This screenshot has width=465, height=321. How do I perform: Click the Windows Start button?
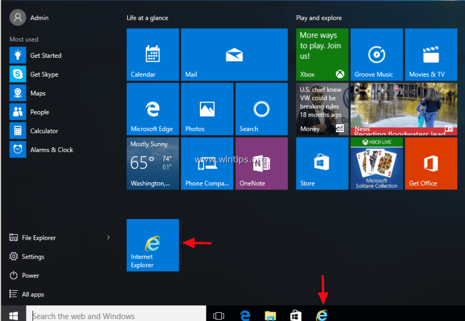tap(13, 315)
